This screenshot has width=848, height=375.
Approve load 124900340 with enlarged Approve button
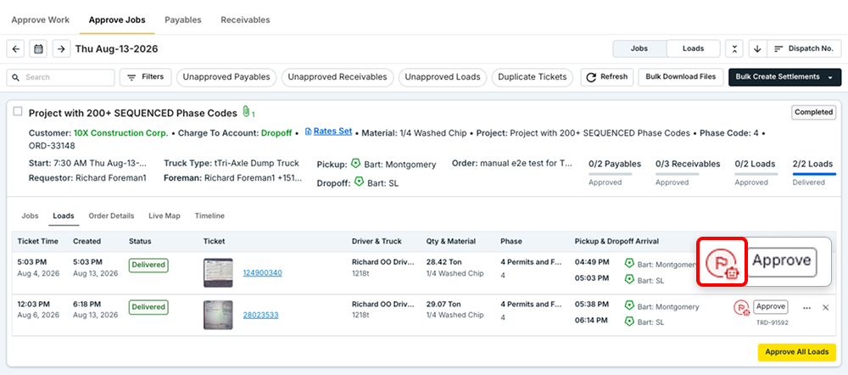click(x=782, y=261)
